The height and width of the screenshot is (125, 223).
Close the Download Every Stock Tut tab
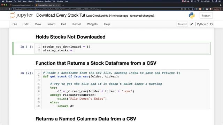pyautogui.click(x=59, y=5)
